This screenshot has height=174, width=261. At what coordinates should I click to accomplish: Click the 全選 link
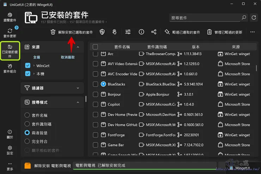coord(37,57)
